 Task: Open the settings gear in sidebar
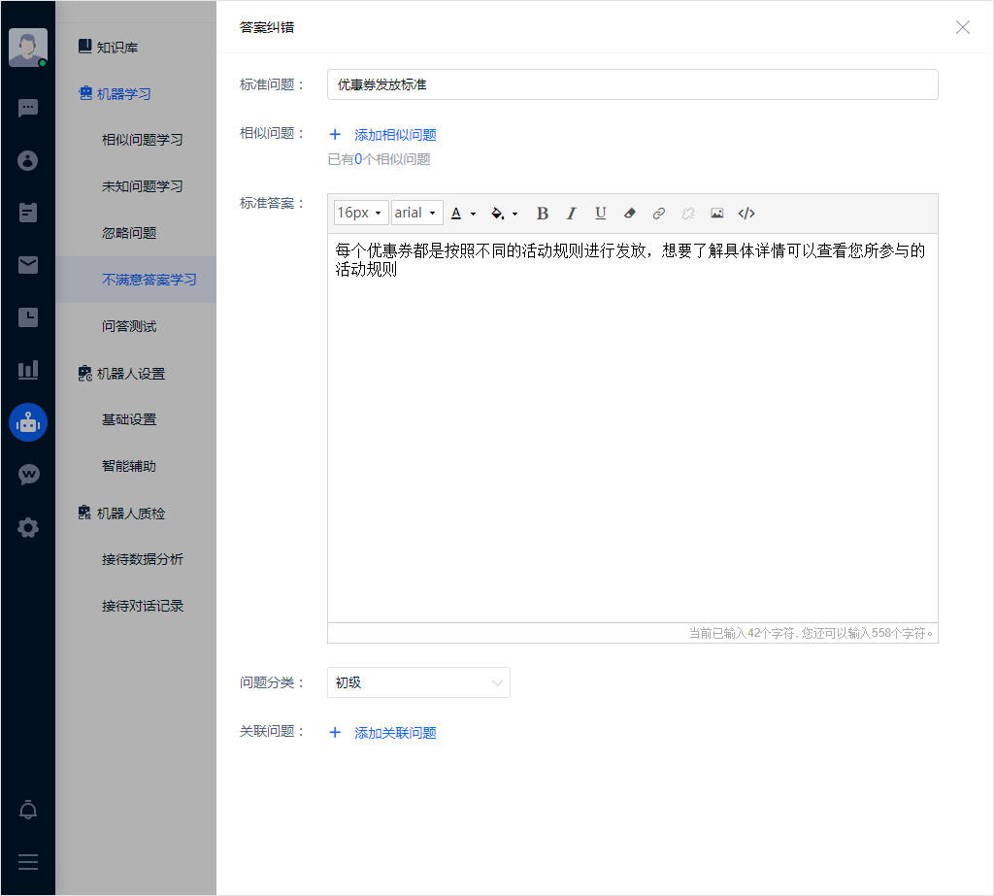click(x=28, y=528)
